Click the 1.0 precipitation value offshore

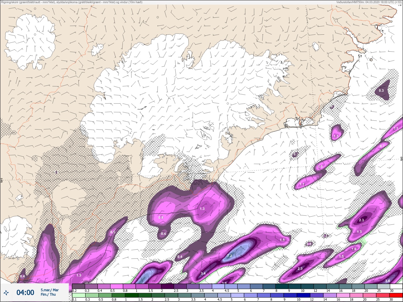(x=320, y=167)
